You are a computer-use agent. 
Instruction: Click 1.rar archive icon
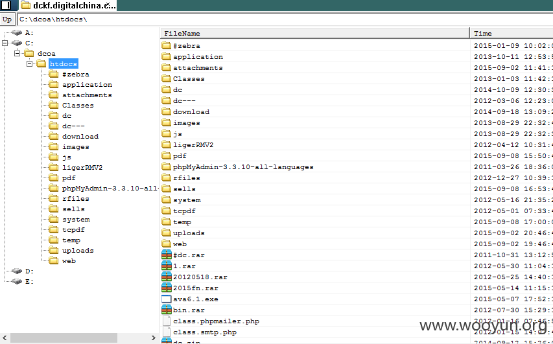(166, 266)
